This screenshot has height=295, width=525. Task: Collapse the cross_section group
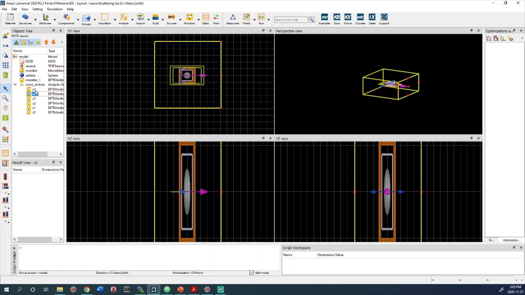(x=15, y=85)
